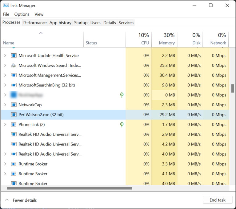Viewport: 236px width, 209px height.
Task: Expand the Realtek HD Audio row using 4.0 MB
Action: (x=5, y=154)
